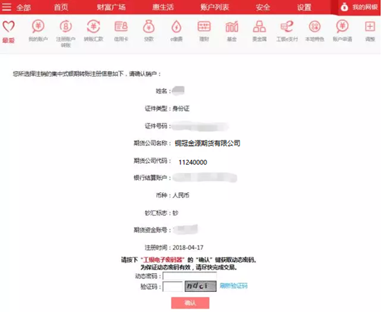The height and width of the screenshot is (312, 383).
Task: Open the 最爱 favorites heart icon
Action: (8, 27)
